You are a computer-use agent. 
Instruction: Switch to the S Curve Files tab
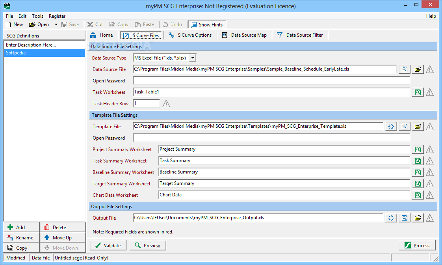[x=141, y=35]
